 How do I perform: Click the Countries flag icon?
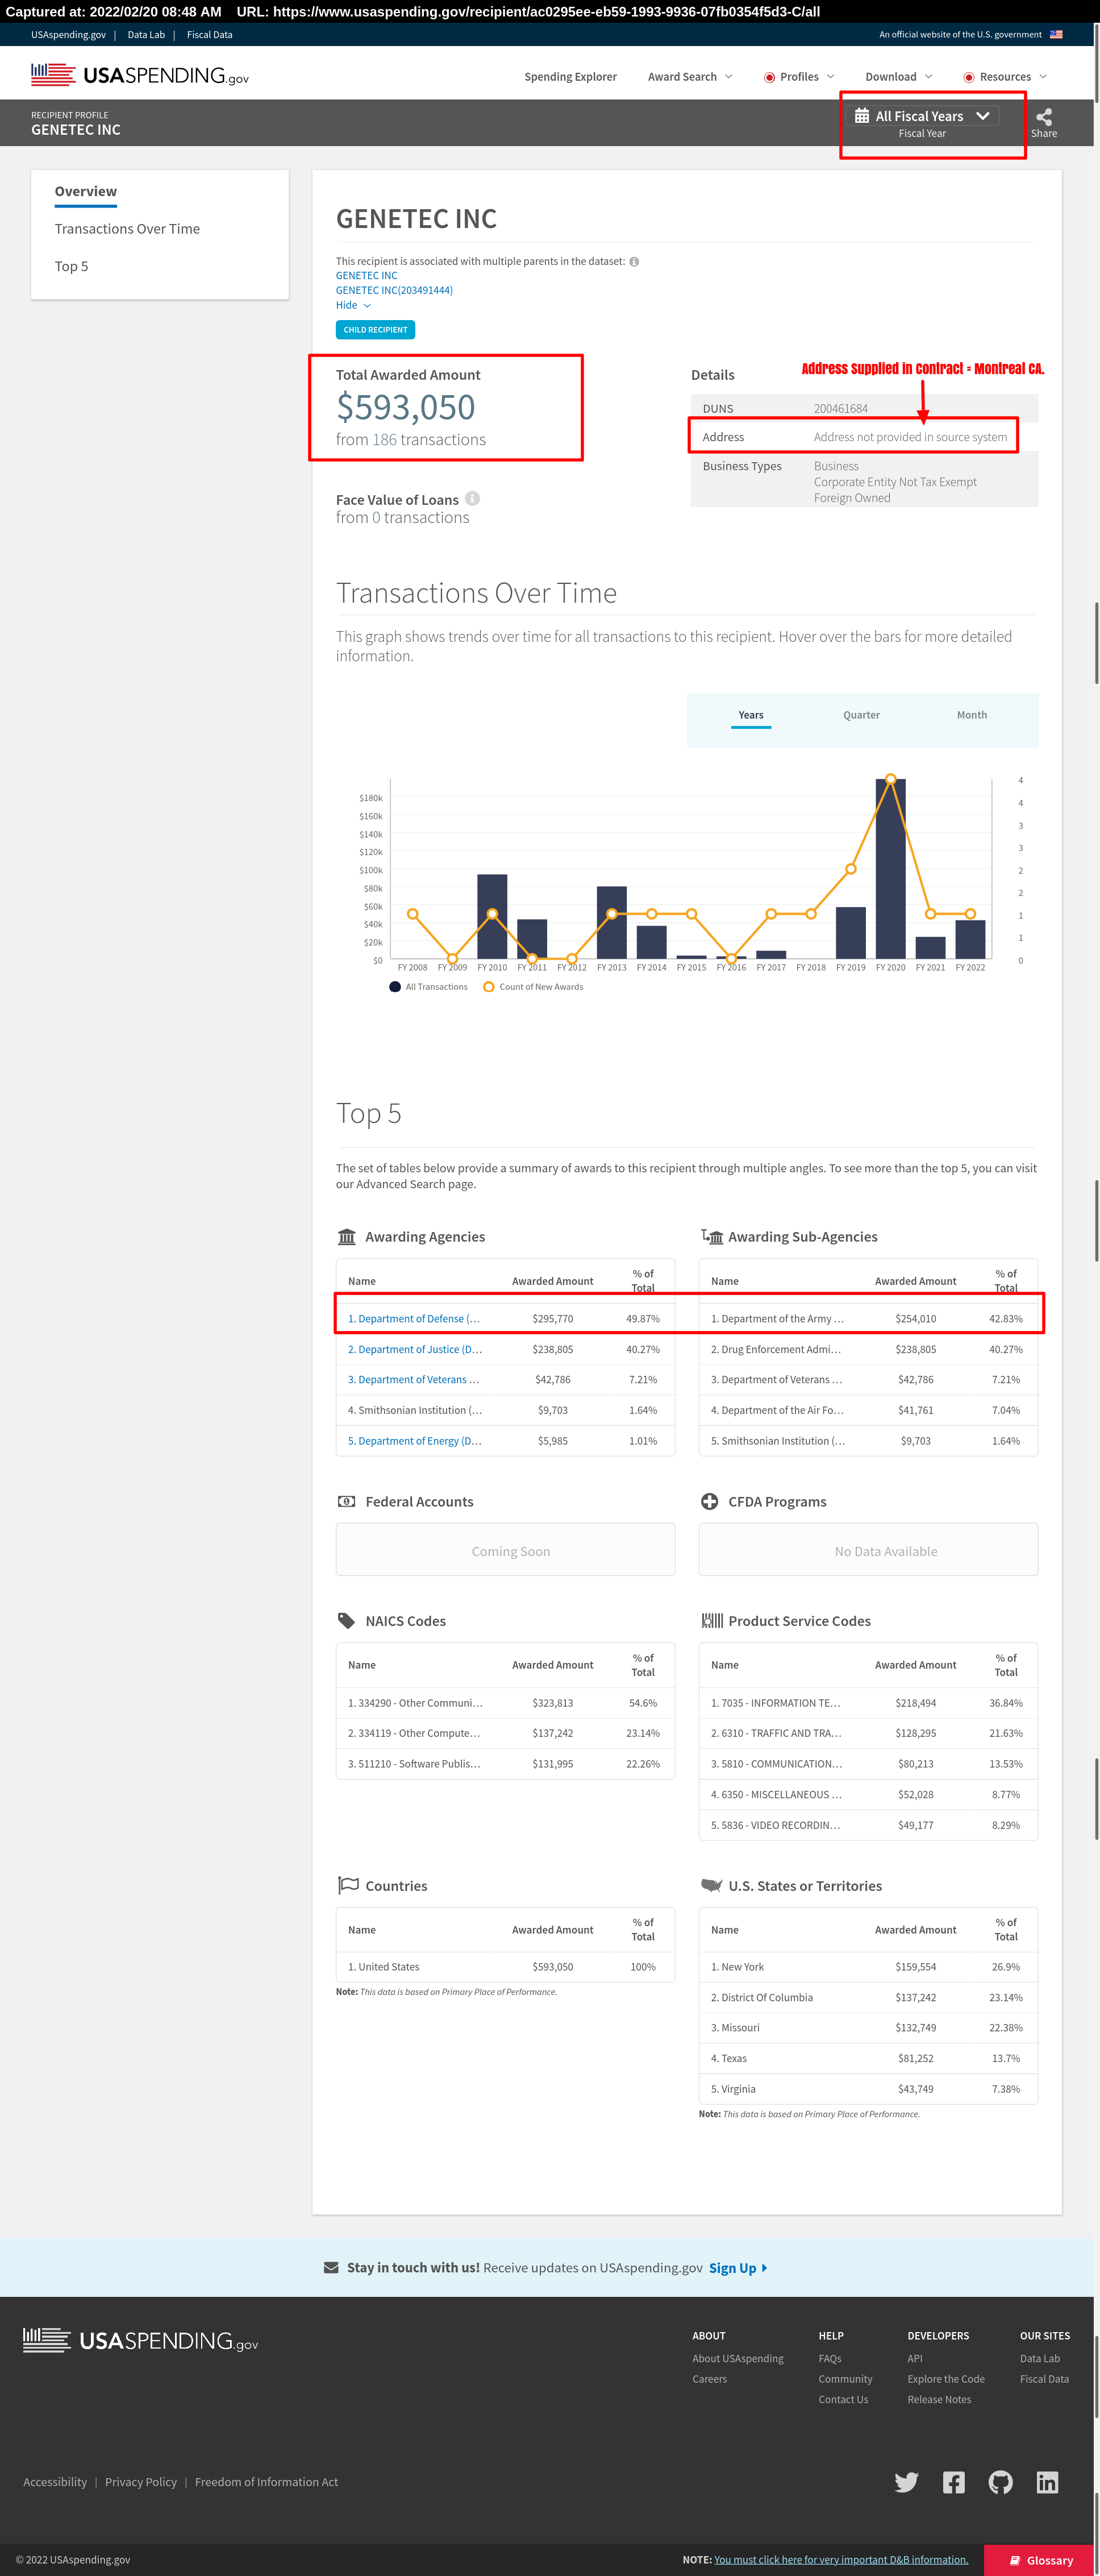(x=348, y=1886)
